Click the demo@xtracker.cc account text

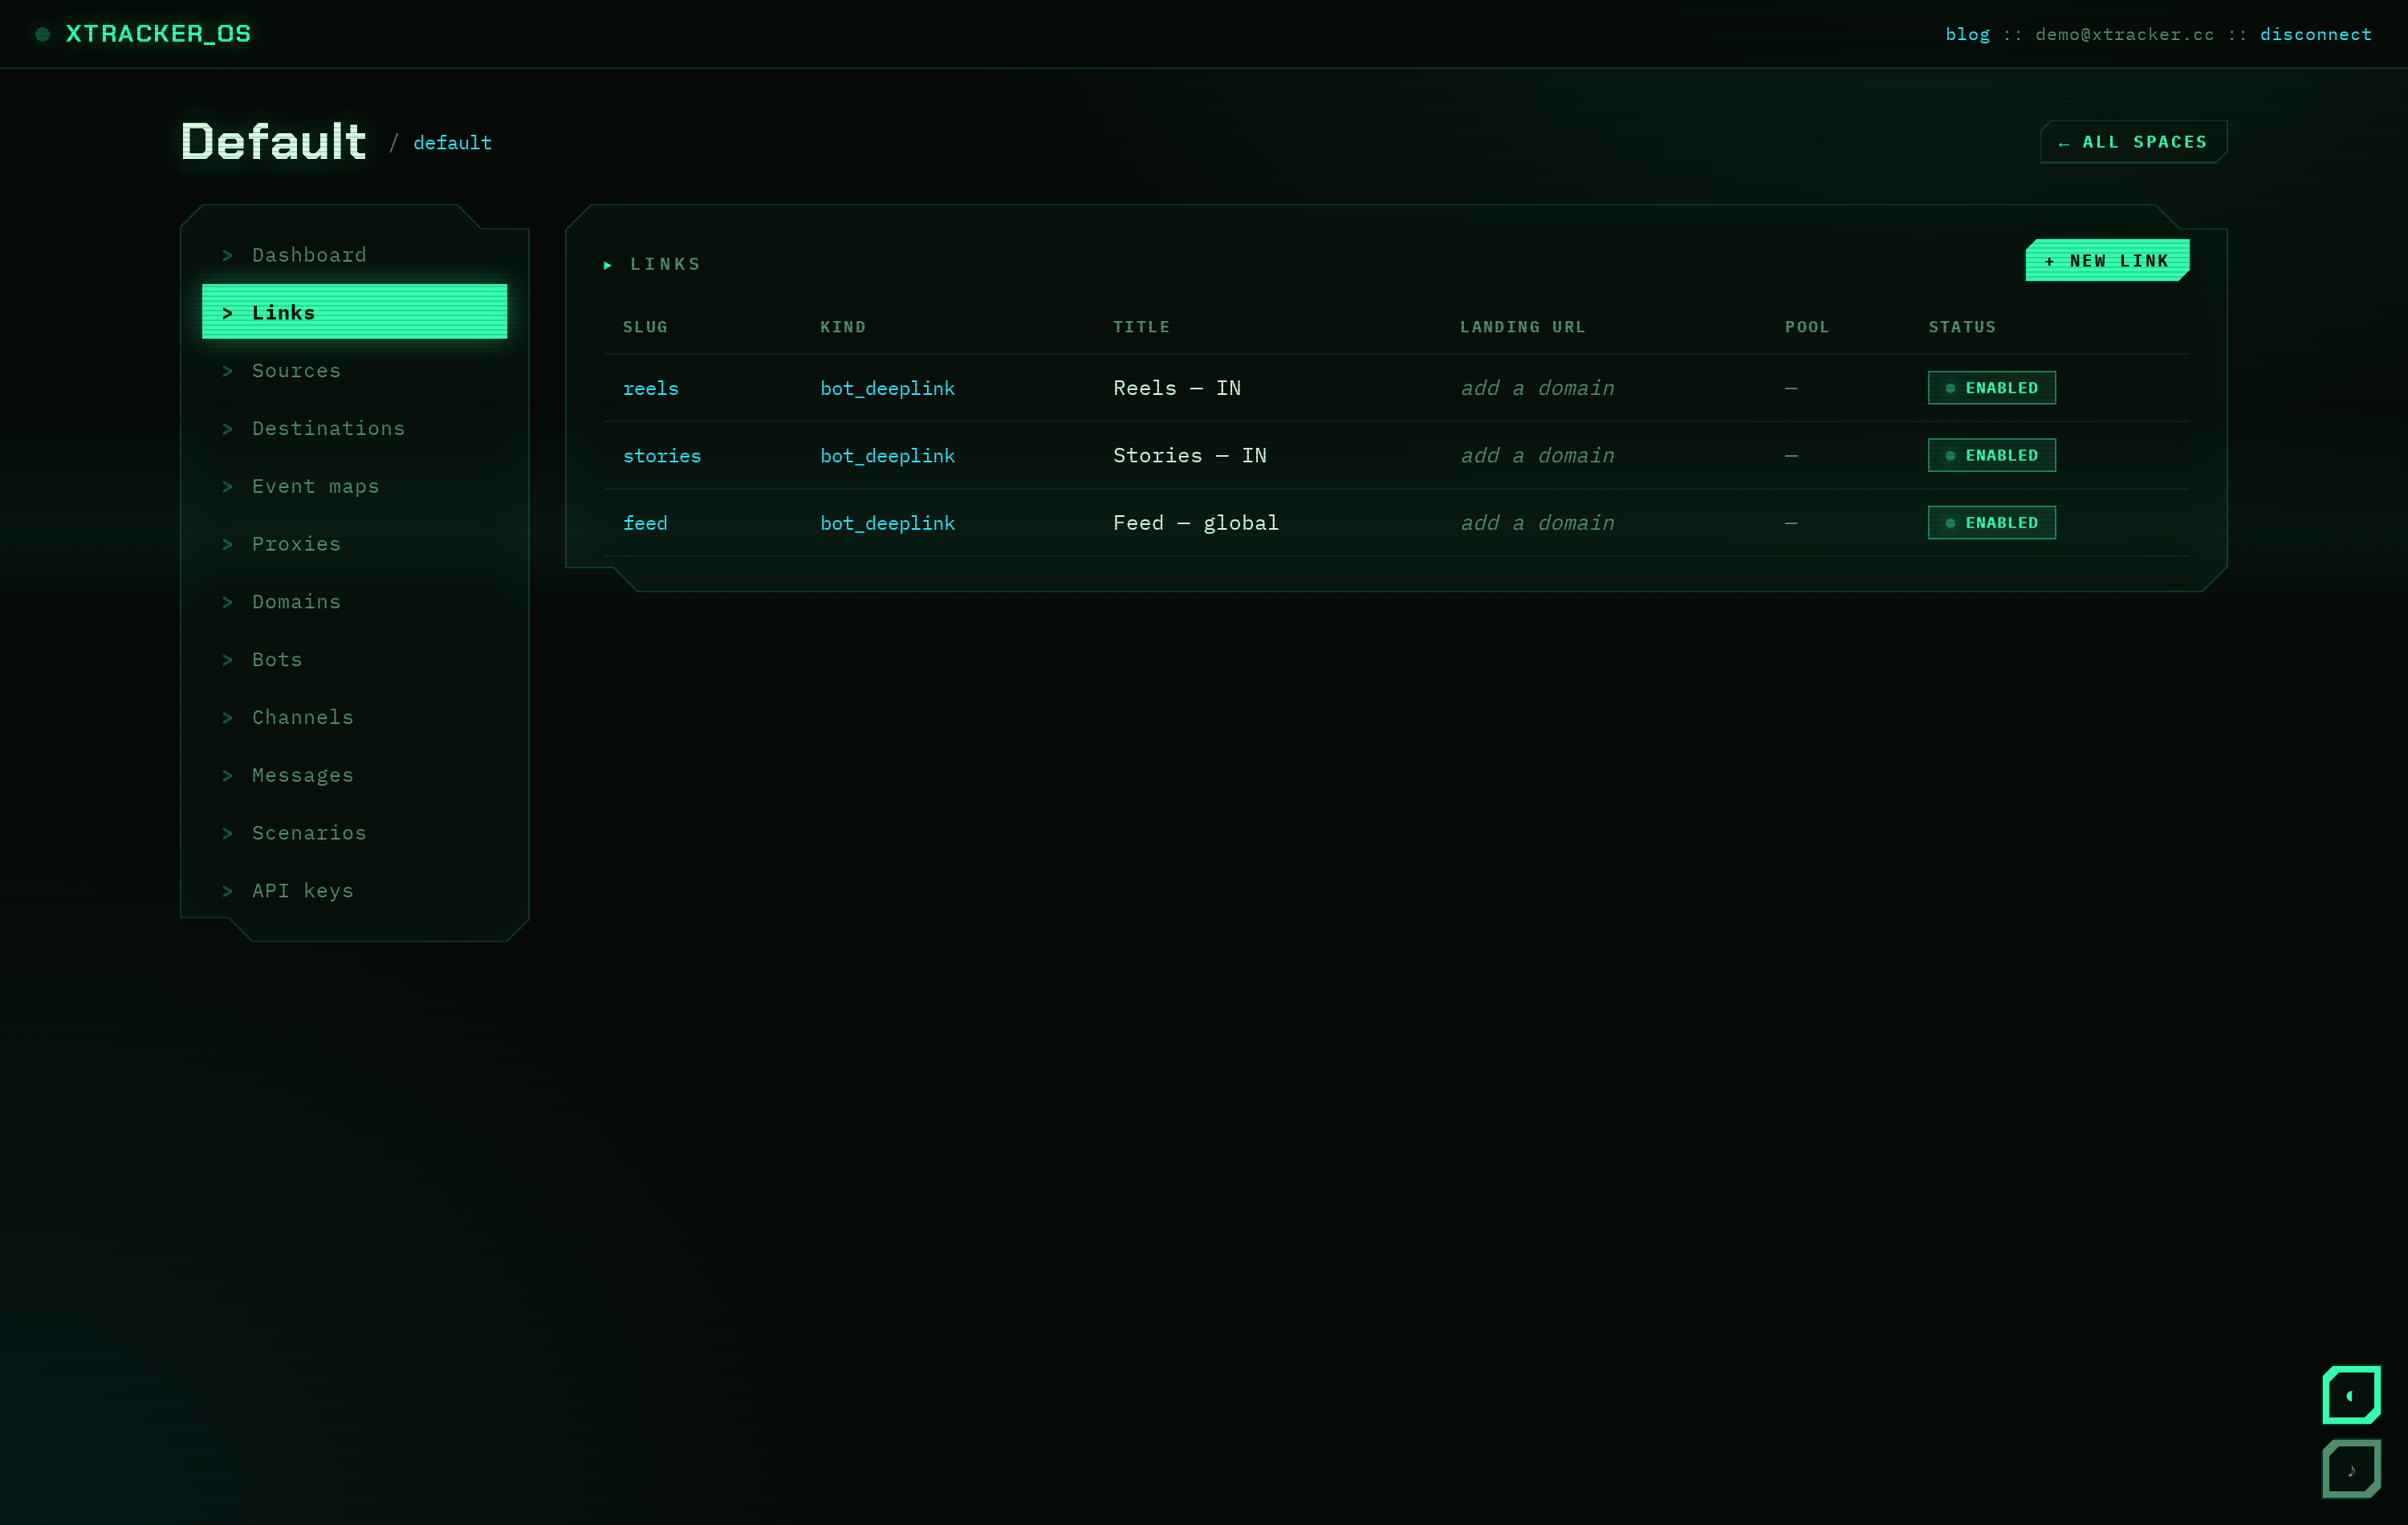[x=2124, y=34]
